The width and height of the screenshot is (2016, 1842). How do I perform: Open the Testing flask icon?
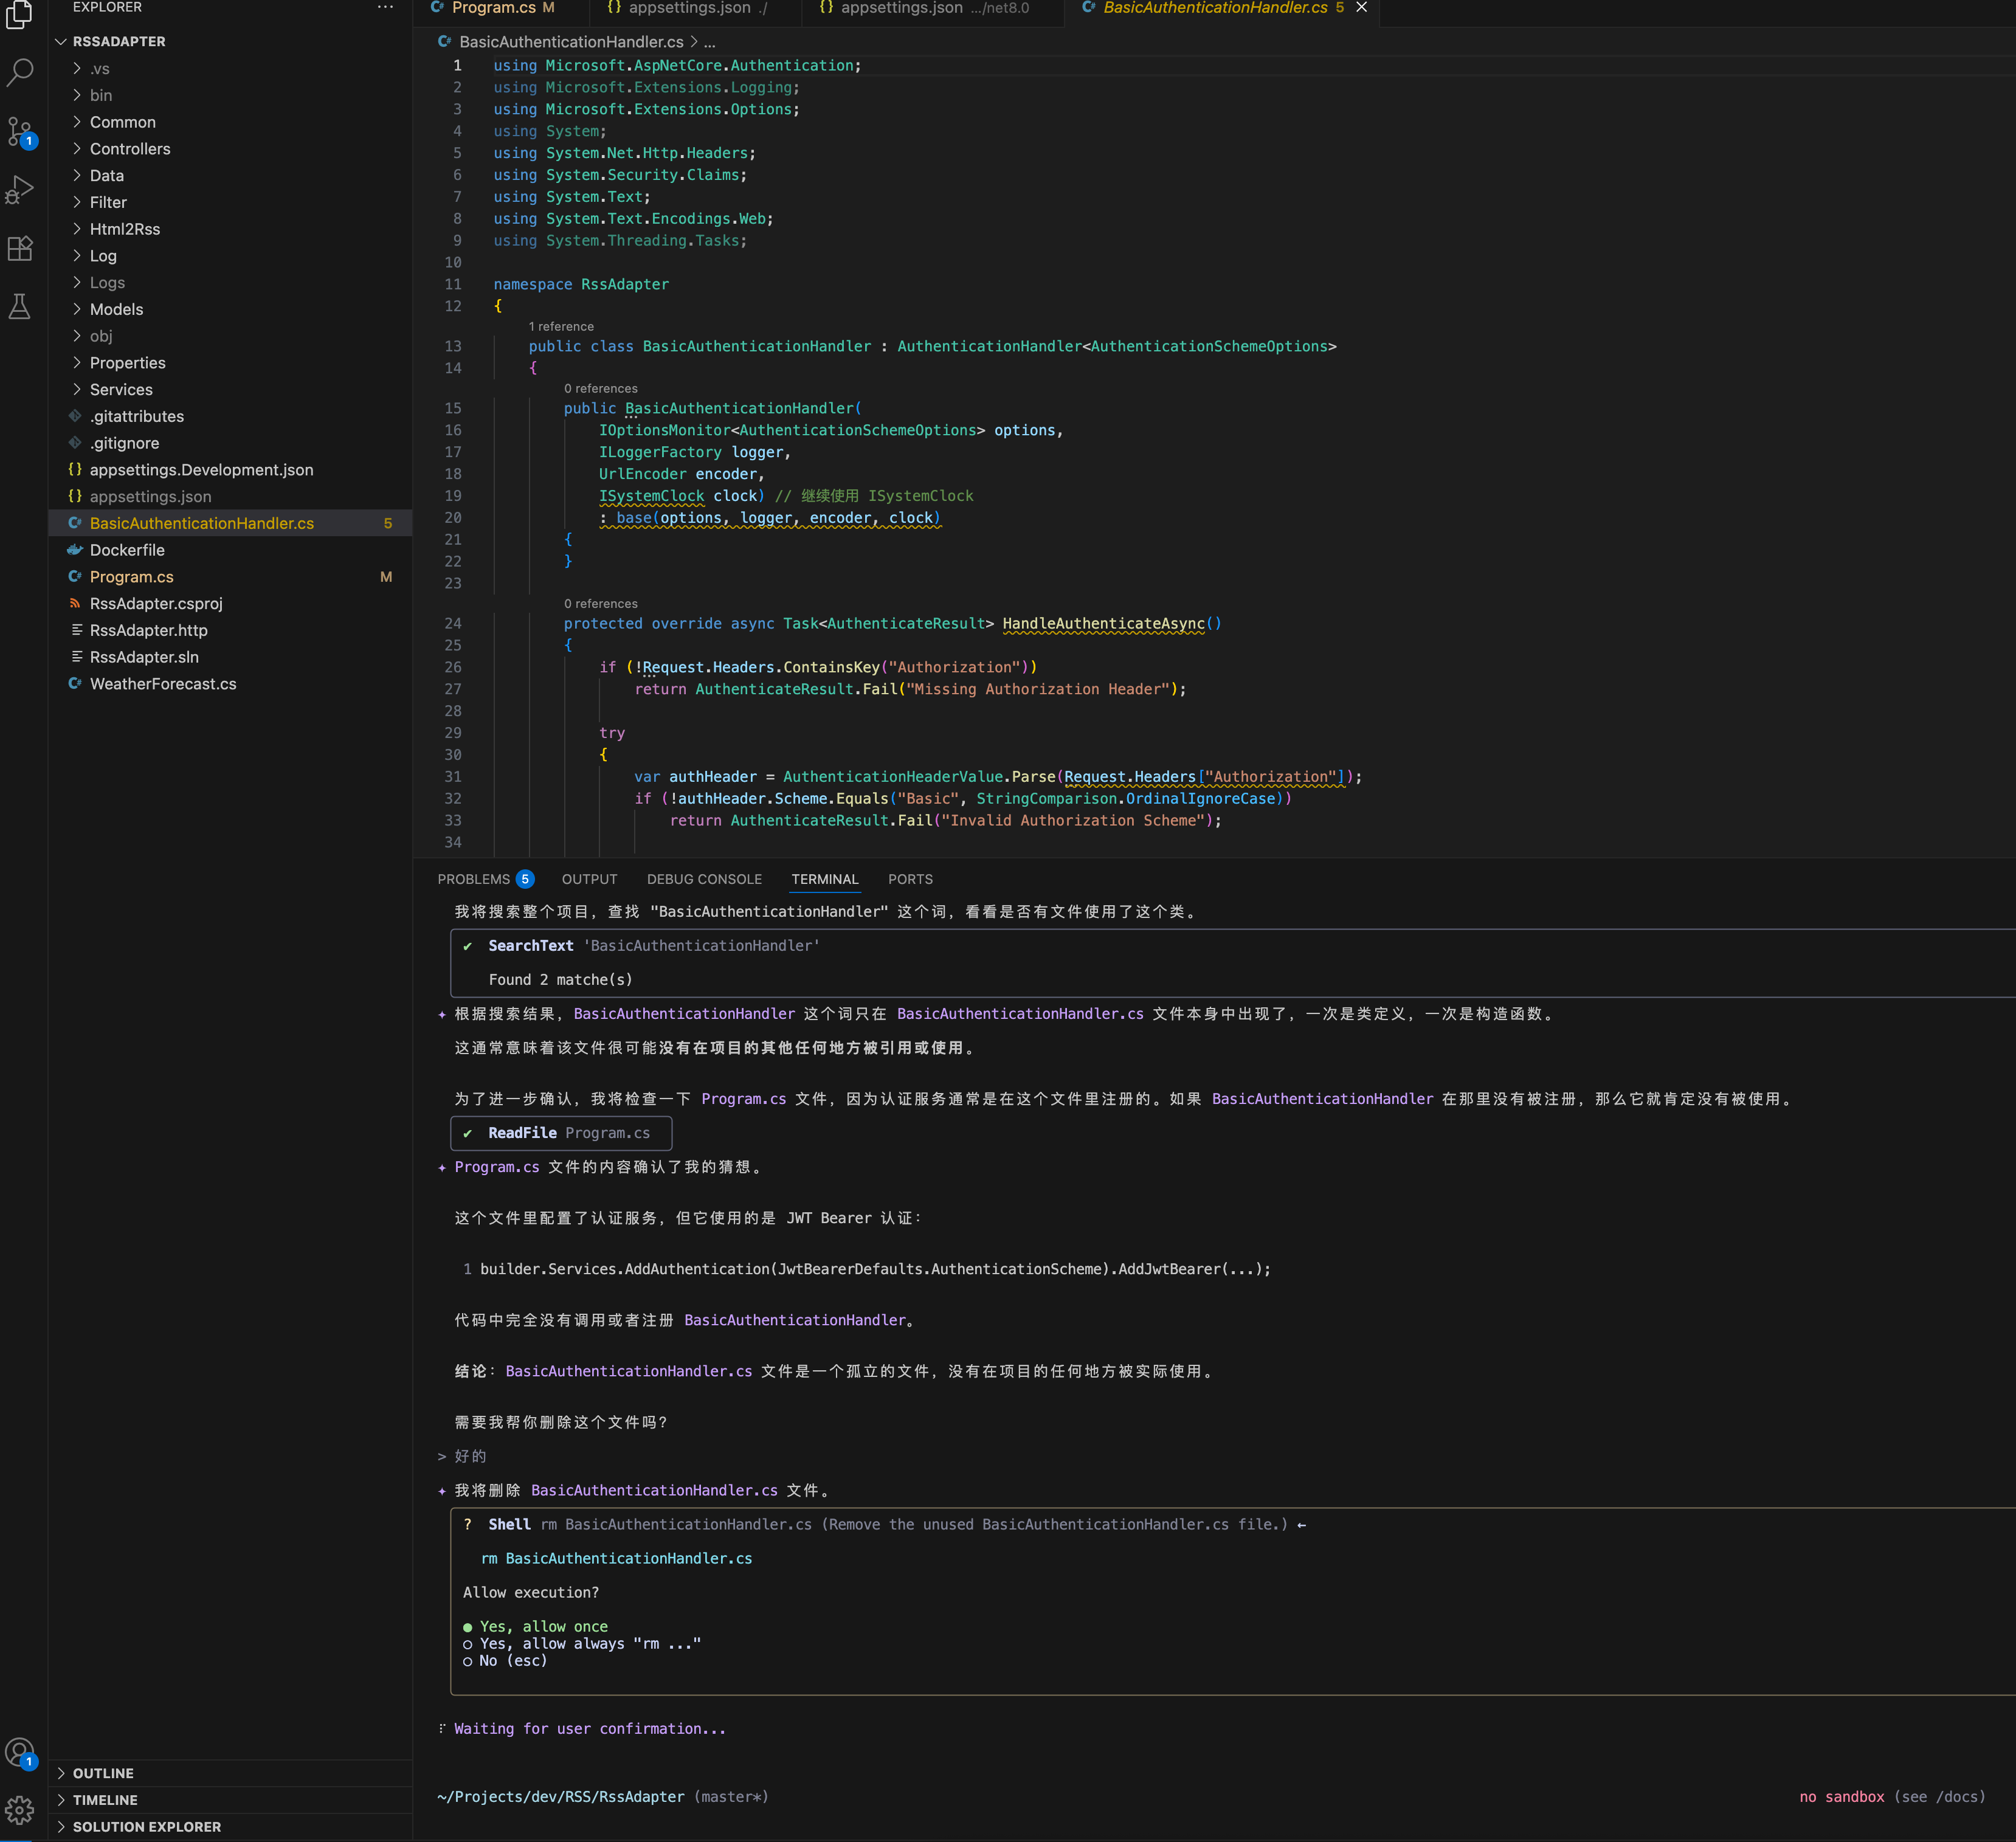[x=20, y=307]
